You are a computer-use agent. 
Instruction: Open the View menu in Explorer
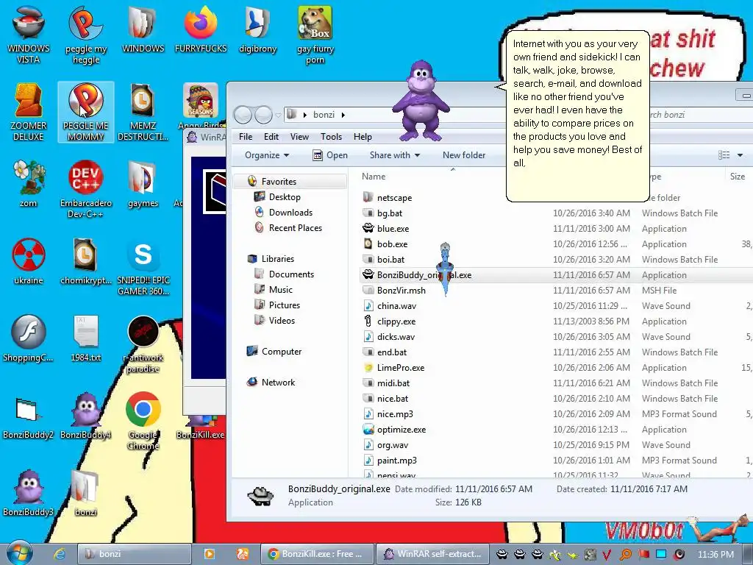point(299,136)
